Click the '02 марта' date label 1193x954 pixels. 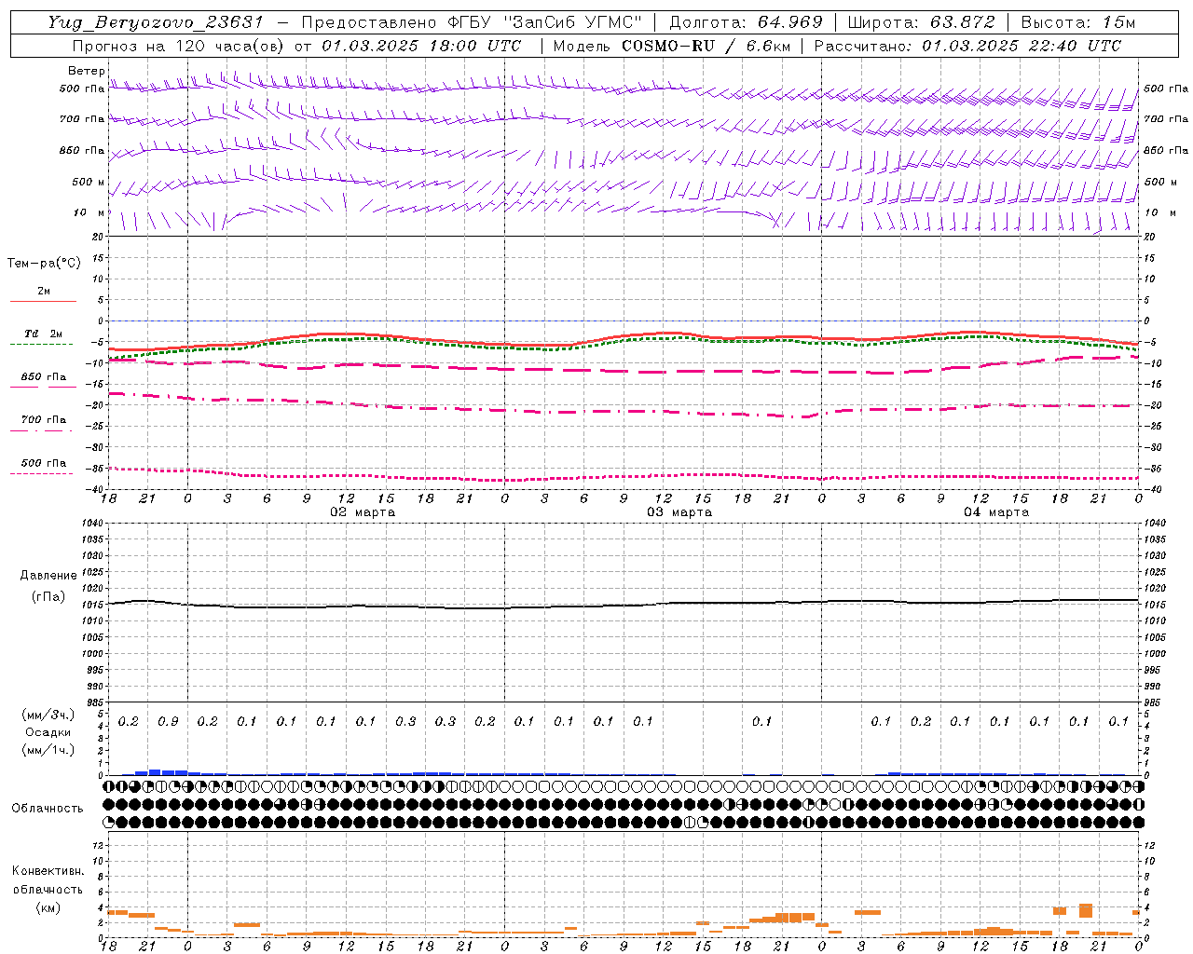tap(363, 512)
